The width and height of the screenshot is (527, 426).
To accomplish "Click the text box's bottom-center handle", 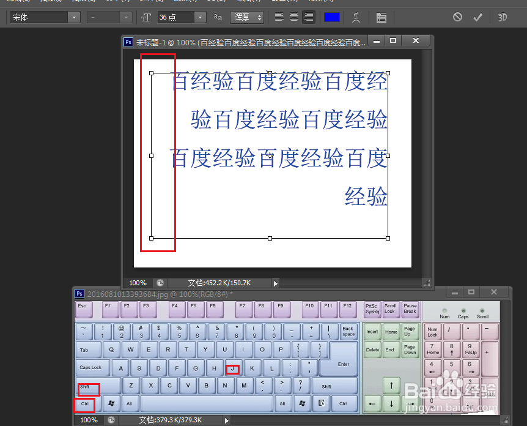I will (x=270, y=238).
